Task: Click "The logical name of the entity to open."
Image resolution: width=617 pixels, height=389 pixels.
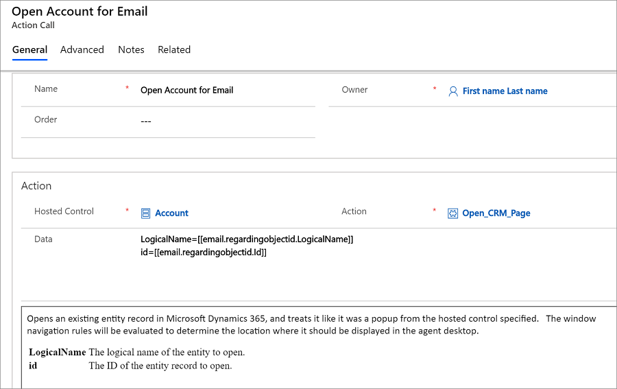Action: tap(167, 352)
